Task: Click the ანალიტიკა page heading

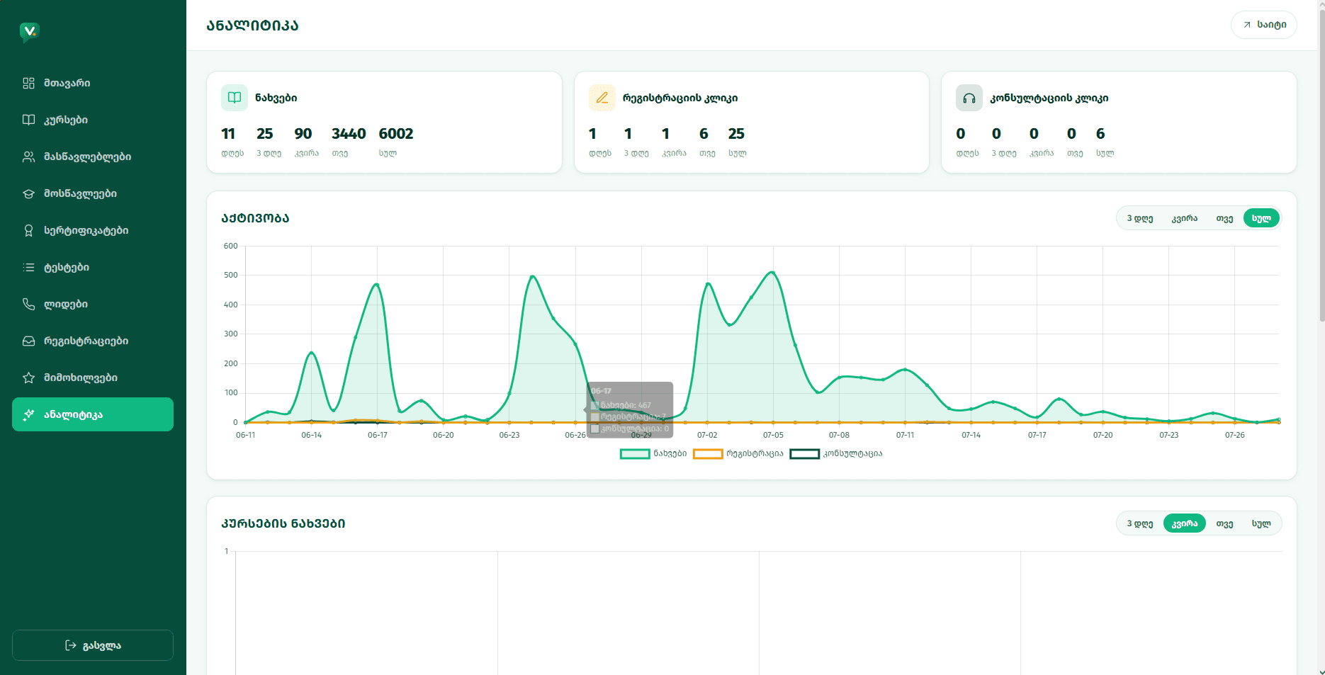Action: (x=252, y=25)
